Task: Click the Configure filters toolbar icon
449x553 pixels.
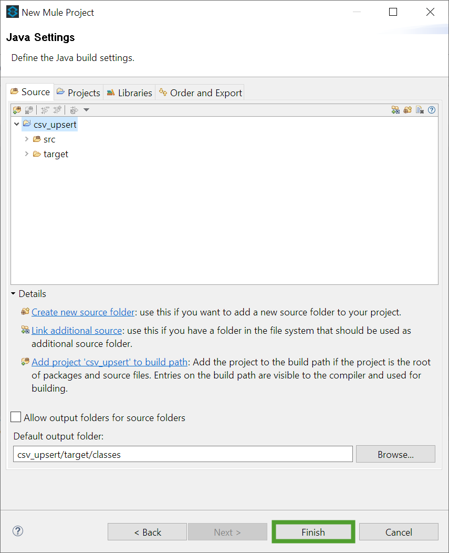Action: tap(74, 110)
